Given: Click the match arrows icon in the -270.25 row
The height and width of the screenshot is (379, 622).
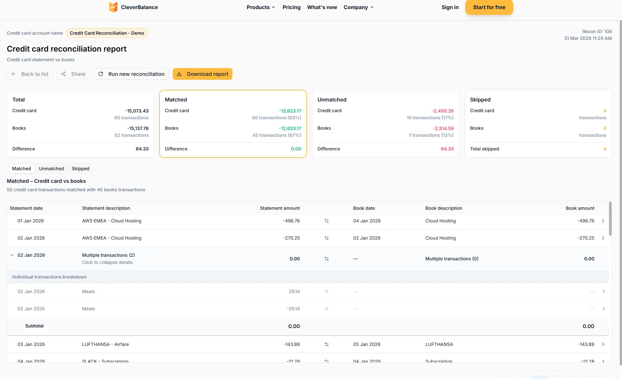Looking at the screenshot, I should (x=327, y=238).
